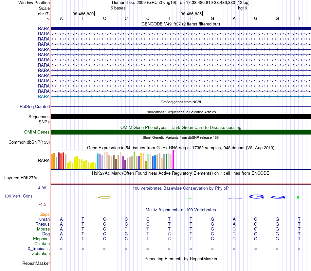Click the "Layered H3K27Ac" track label
This screenshot has height=271, width=311.
[21, 178]
